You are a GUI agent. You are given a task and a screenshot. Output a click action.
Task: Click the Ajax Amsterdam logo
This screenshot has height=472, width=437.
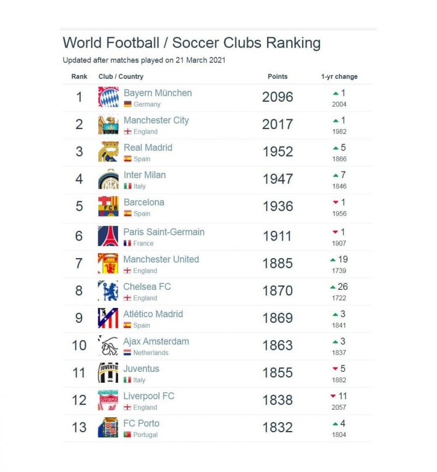[108, 346]
